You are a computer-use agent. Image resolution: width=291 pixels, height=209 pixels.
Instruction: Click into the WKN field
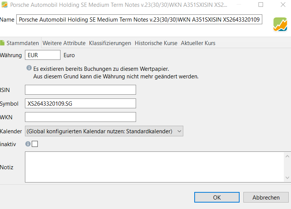(80, 117)
